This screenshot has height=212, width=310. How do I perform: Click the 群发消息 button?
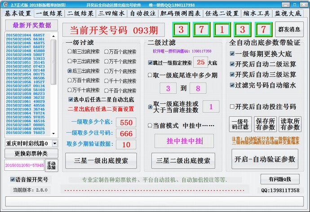click(289, 30)
